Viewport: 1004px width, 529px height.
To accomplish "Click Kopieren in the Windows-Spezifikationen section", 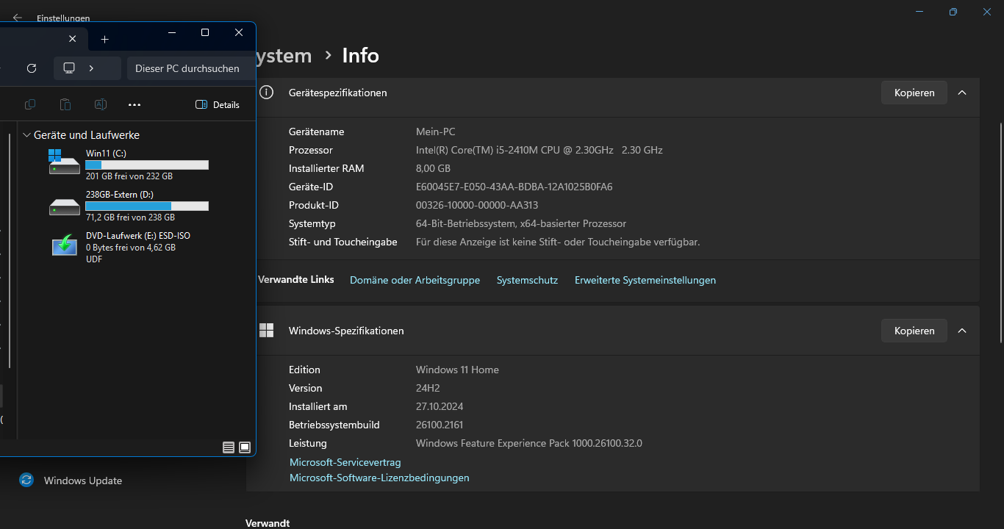I will [914, 331].
